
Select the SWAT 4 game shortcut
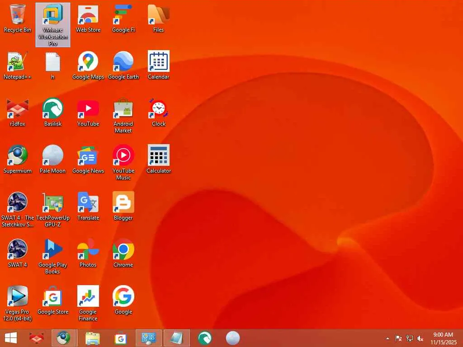18,253
